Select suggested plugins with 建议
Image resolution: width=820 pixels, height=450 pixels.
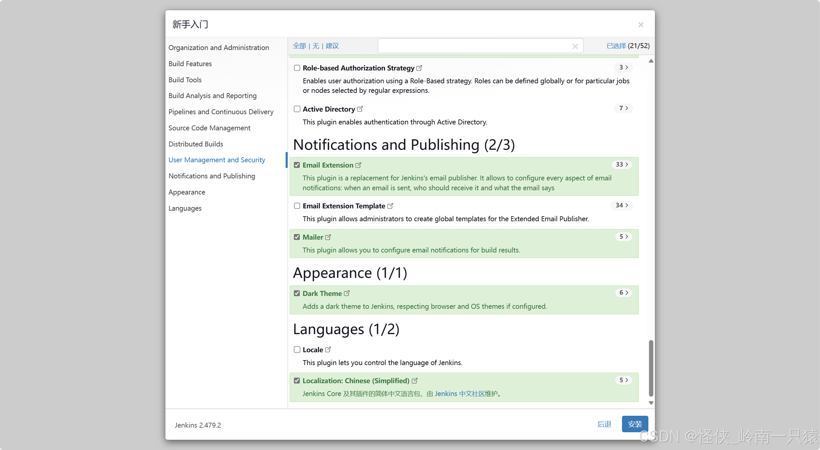coord(332,46)
